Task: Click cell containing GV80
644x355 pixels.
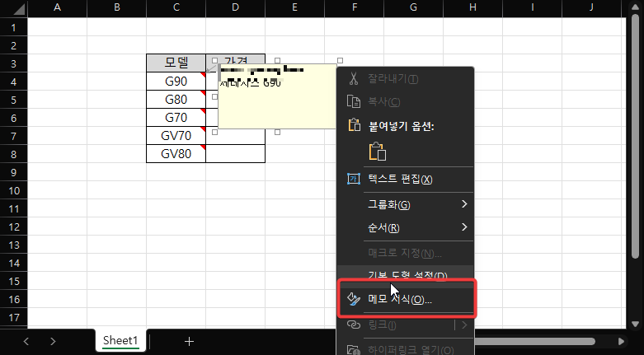Action: coord(176,153)
